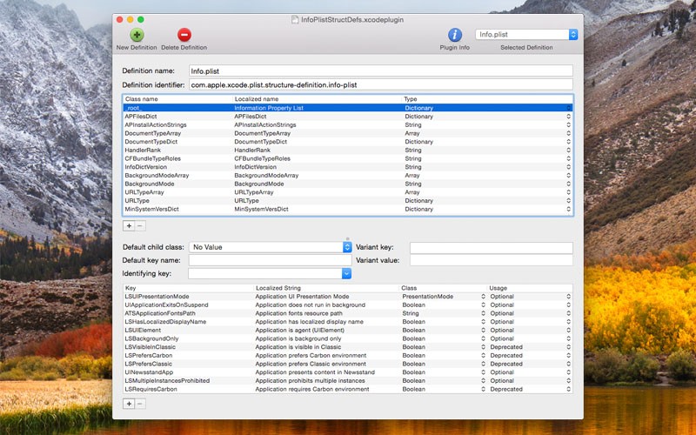Open the Usage popup for UINewsstandApp
The height and width of the screenshot is (435, 696).
click(568, 372)
